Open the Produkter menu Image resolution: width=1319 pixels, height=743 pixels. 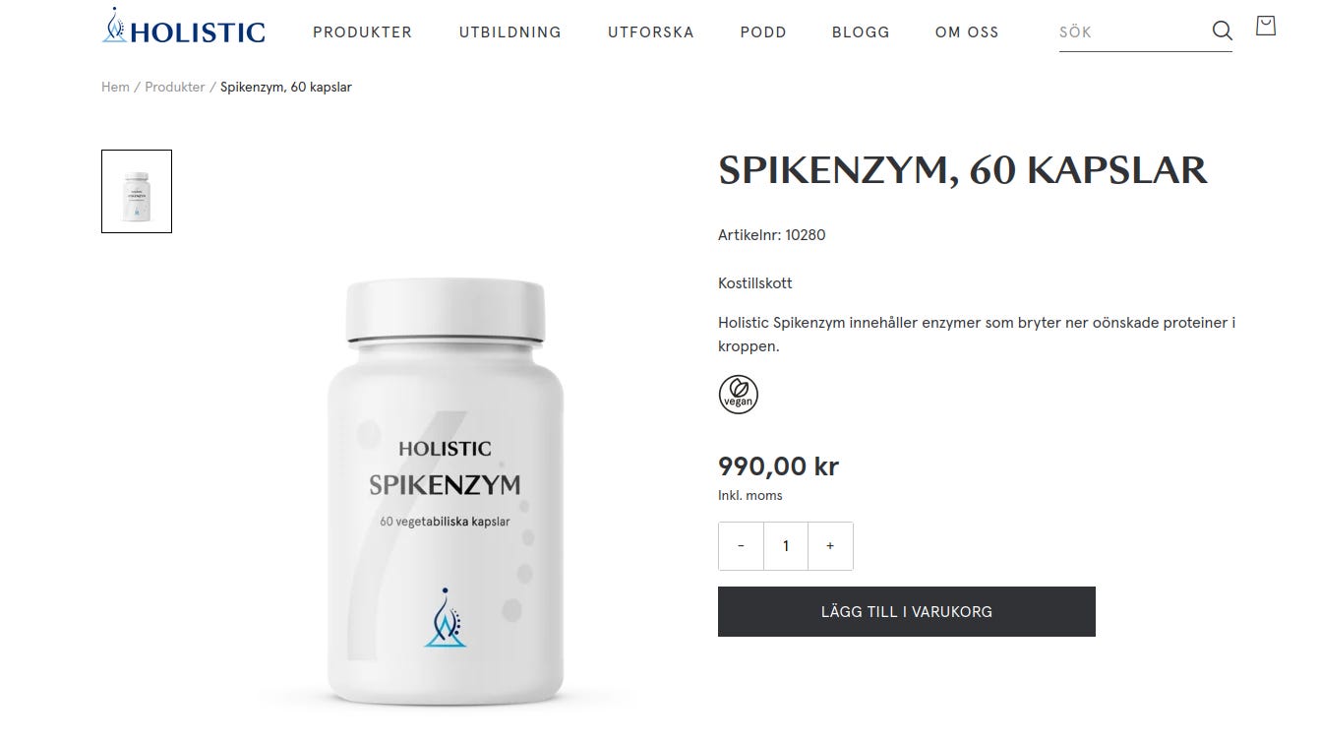[363, 32]
